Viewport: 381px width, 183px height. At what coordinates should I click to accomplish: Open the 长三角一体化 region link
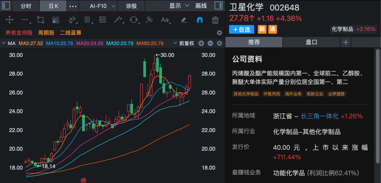[x=319, y=116]
